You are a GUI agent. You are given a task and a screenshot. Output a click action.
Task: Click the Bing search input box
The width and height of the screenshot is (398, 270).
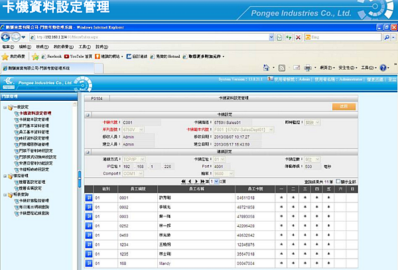[x=343, y=37]
